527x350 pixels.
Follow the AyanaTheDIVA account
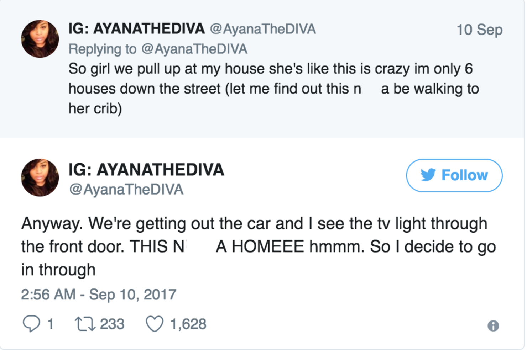coord(454,175)
